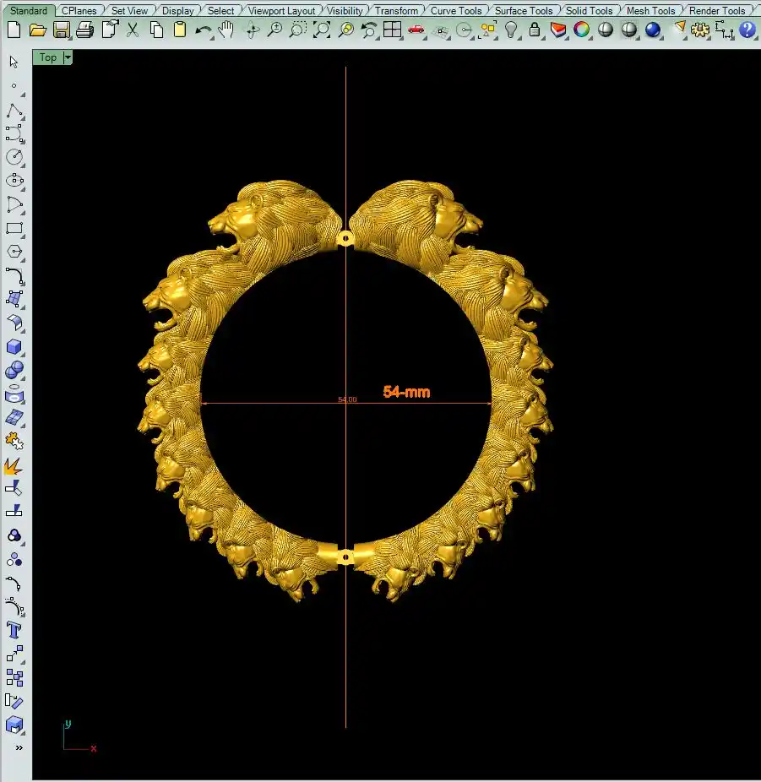Image resolution: width=761 pixels, height=782 pixels.
Task: Open the Top viewport dropdown arrow
Action: (x=68, y=57)
